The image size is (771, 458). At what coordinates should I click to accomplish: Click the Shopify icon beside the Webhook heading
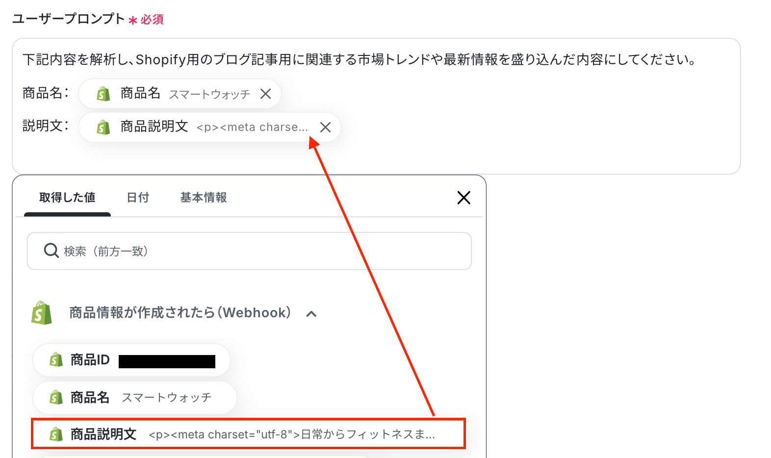coord(42,313)
